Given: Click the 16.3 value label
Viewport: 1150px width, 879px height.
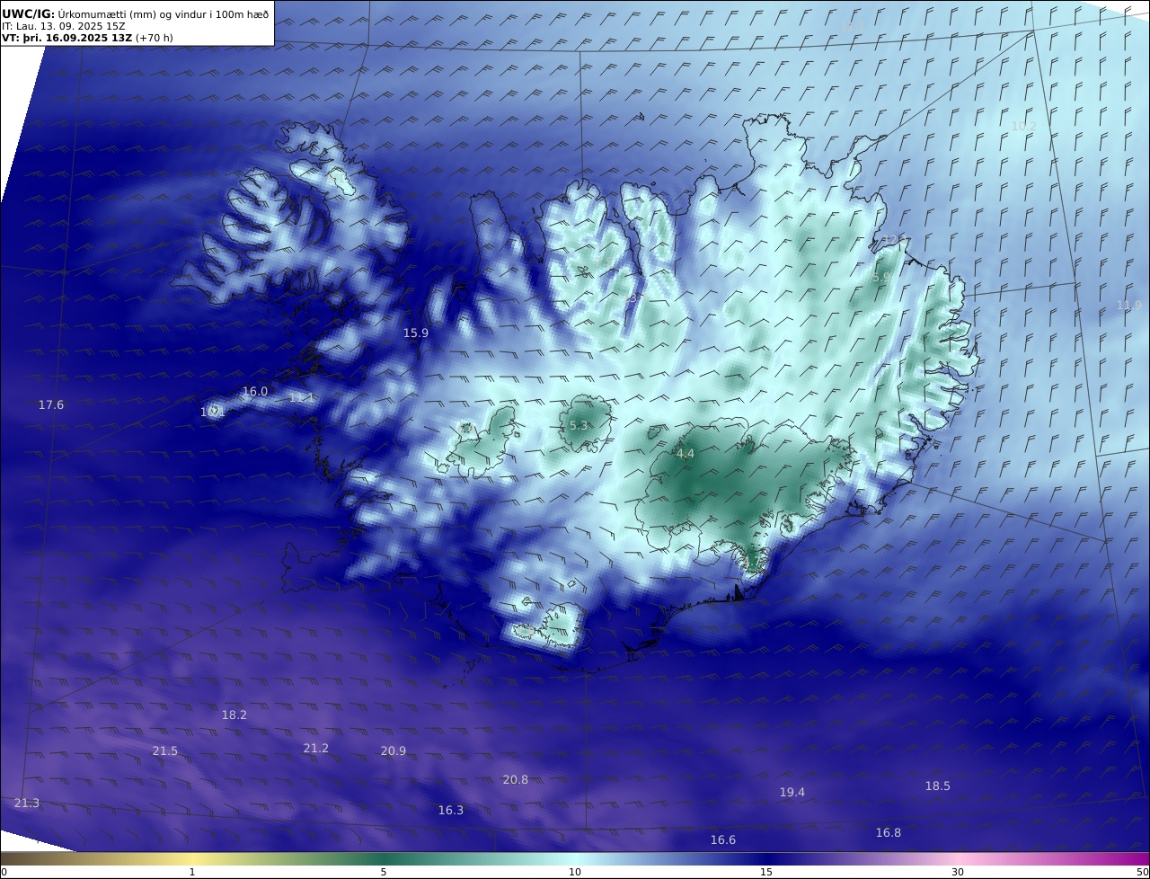Looking at the screenshot, I should (451, 810).
